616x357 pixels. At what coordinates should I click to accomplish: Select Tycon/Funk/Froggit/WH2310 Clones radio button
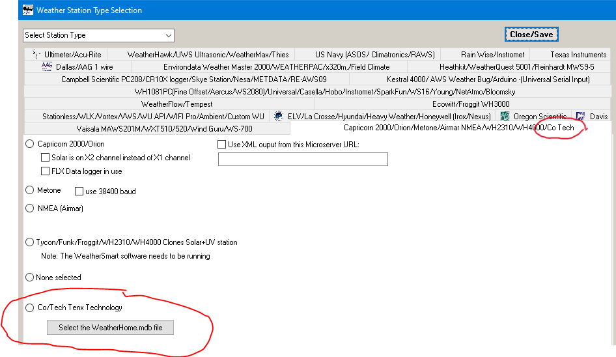[29, 242]
